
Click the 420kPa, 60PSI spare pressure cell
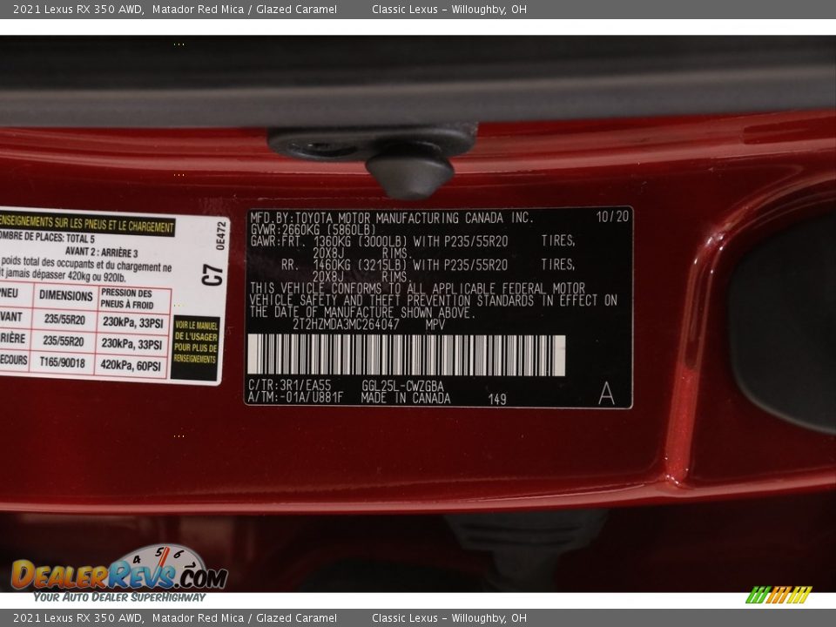point(131,366)
